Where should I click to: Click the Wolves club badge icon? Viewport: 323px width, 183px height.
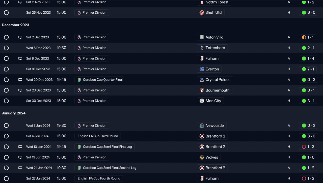coord(202,157)
